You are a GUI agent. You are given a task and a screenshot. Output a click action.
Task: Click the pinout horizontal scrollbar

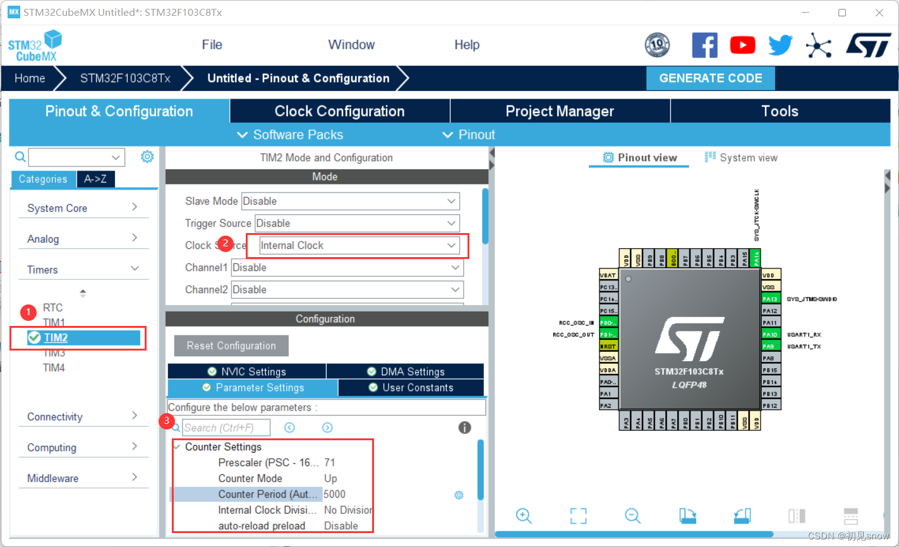(634, 534)
